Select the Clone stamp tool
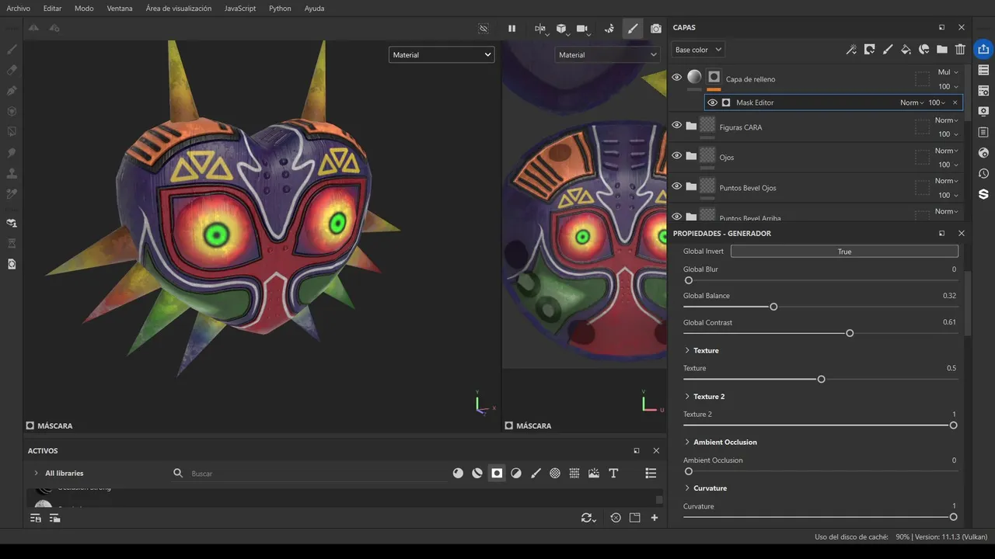Image resolution: width=995 pixels, height=559 pixels. 12,173
